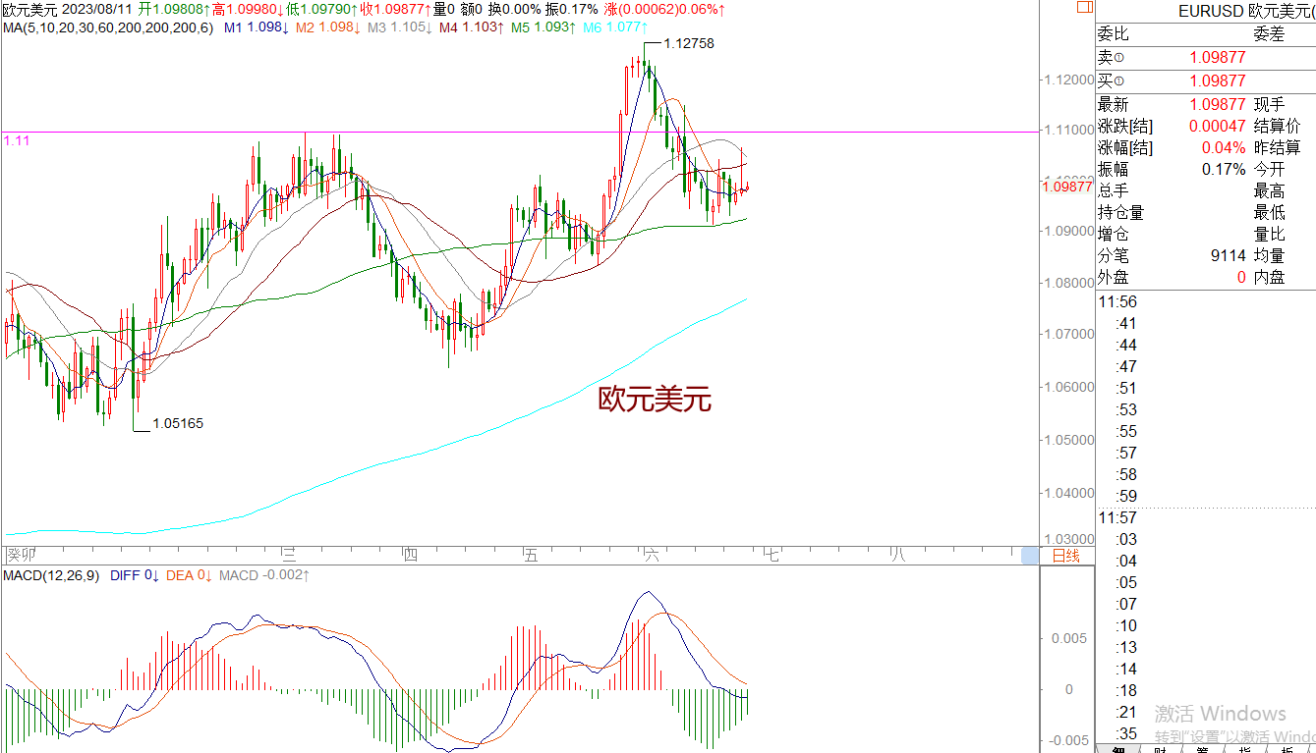
Task: Select the MACD(12,26,9) indicator label
Action: pos(51,575)
